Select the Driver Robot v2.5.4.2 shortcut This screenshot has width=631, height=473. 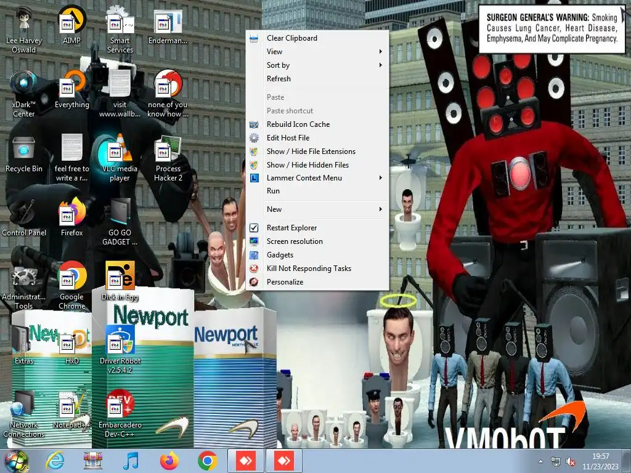pos(120,350)
